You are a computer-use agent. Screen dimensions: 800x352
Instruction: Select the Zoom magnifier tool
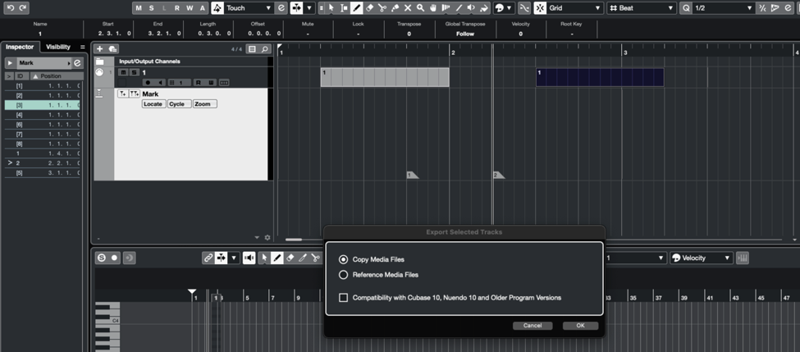tap(420, 7)
